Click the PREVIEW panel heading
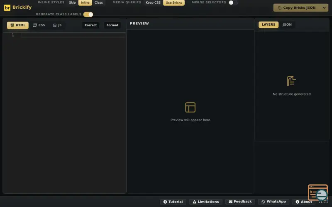This screenshot has width=332, height=207. click(139, 24)
